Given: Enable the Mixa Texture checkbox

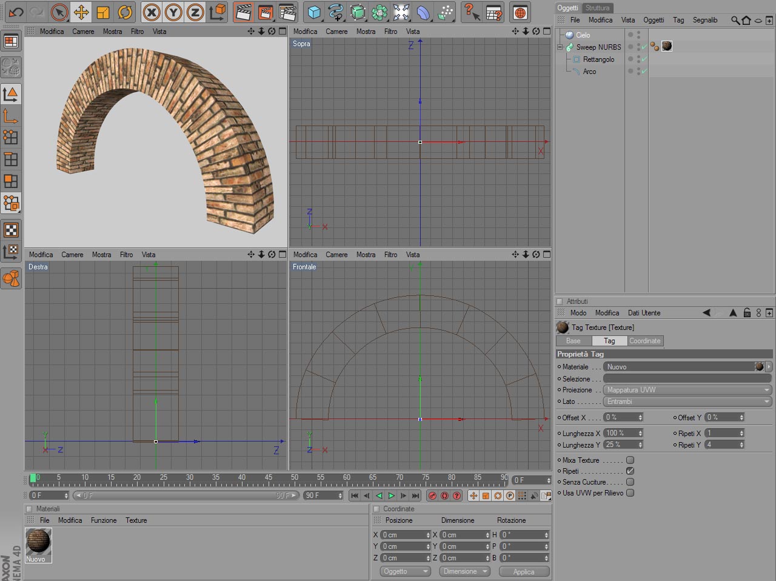Looking at the screenshot, I should click(x=630, y=460).
